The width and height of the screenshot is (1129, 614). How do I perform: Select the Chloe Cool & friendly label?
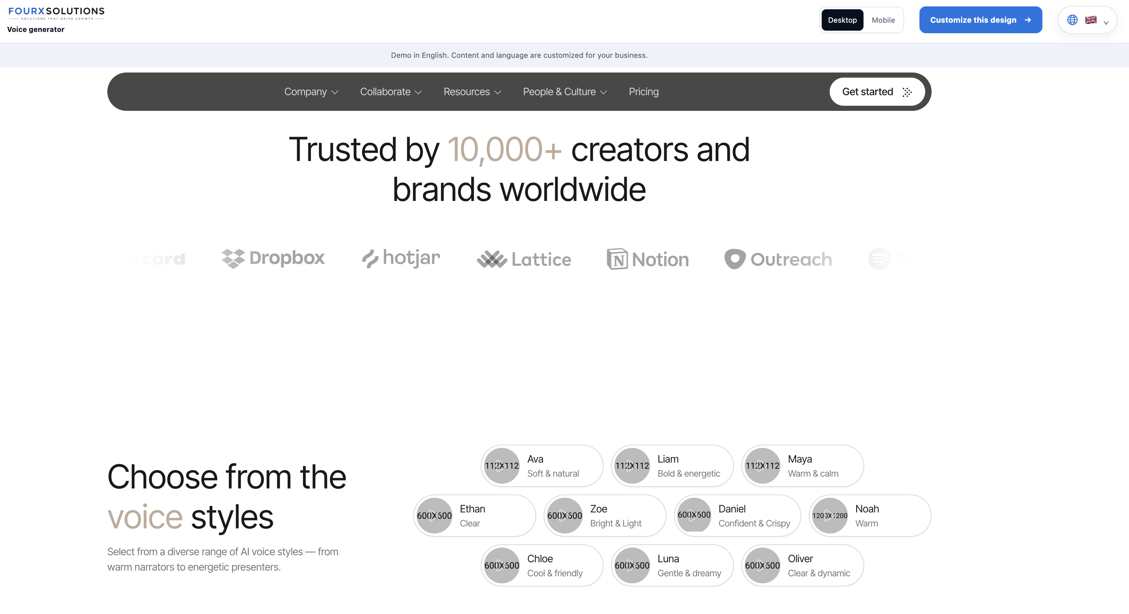(554, 566)
